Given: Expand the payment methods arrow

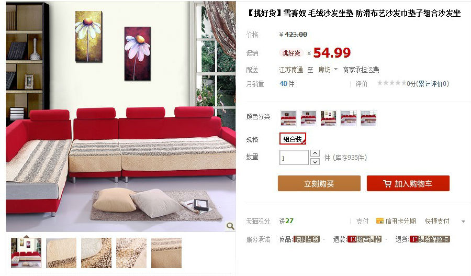Looking at the screenshot, I should (463, 222).
